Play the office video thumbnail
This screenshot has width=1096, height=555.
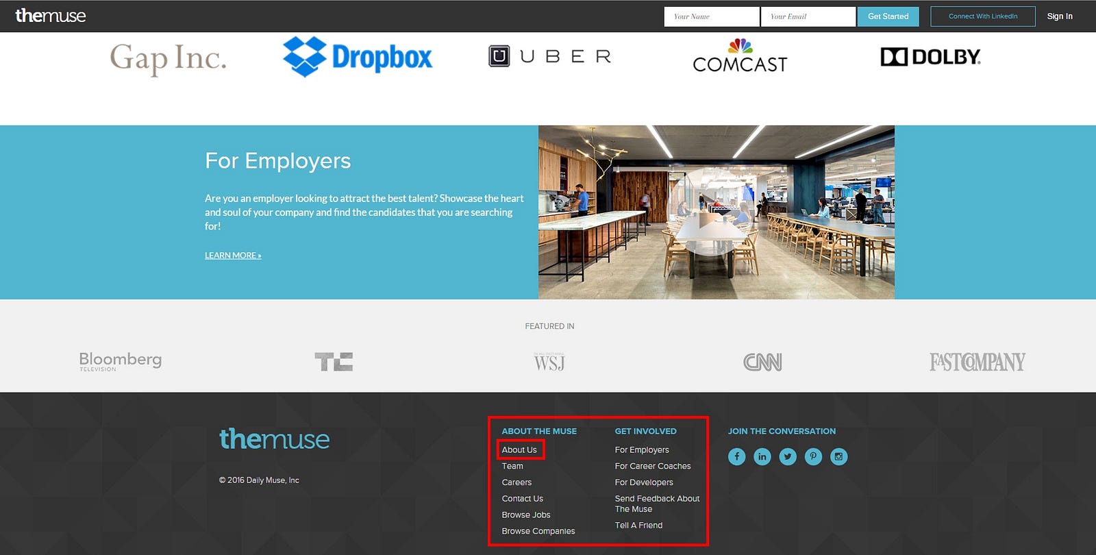(716, 212)
